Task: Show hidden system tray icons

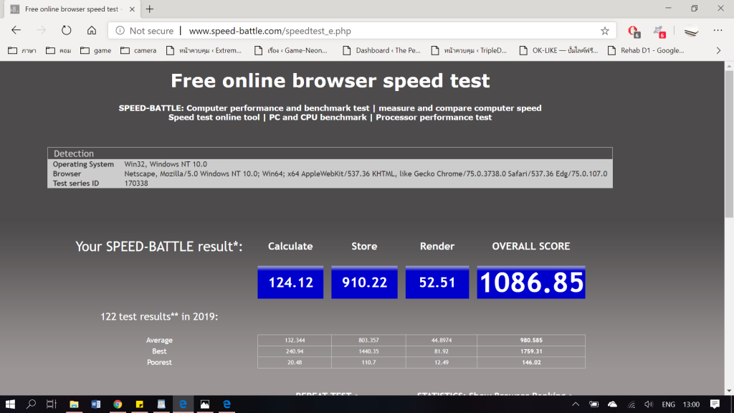Action: [x=576, y=404]
